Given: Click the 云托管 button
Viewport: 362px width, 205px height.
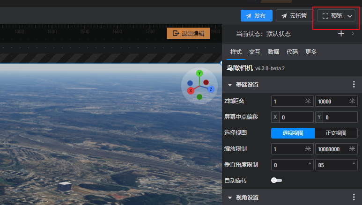Looking at the screenshot, I should click(x=294, y=16).
